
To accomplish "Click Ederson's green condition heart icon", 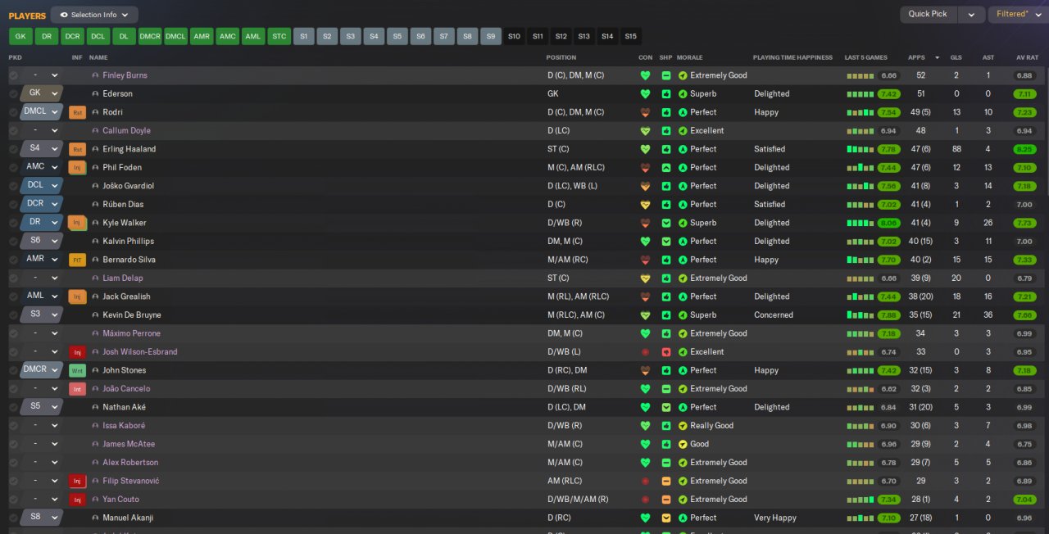I will [645, 93].
